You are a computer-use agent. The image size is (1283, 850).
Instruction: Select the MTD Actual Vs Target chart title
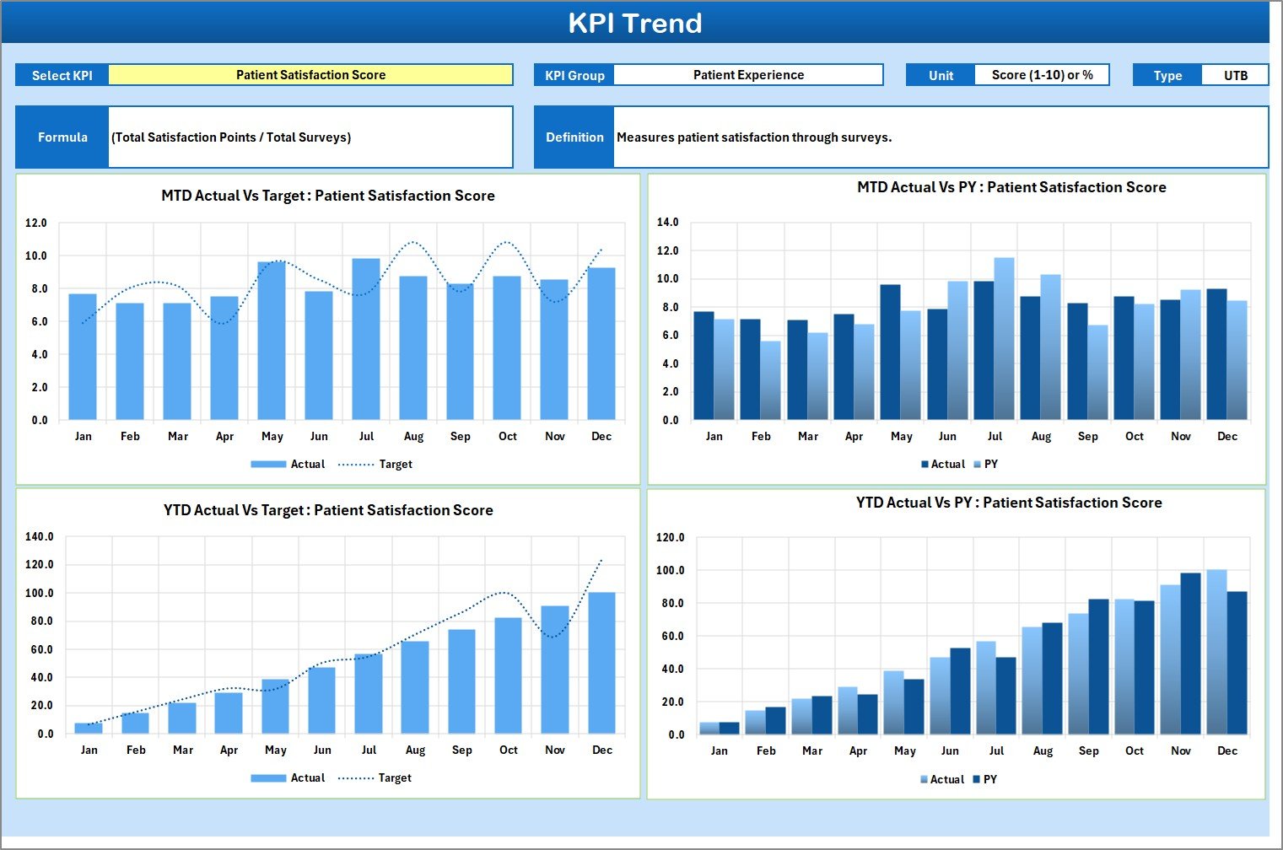pos(328,196)
